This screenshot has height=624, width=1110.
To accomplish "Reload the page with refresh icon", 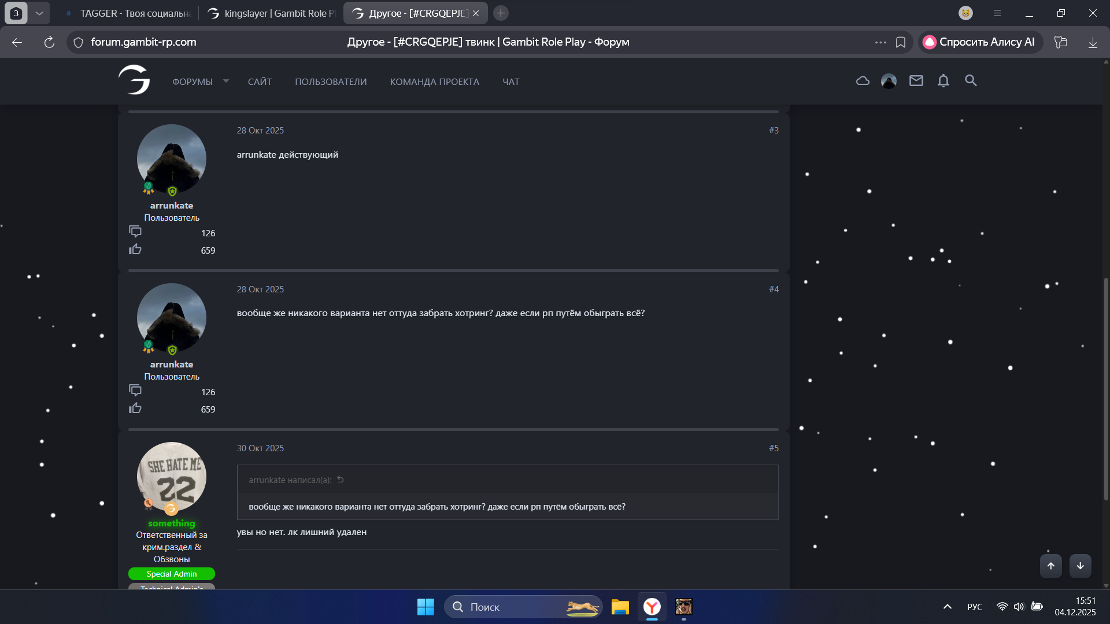I will pyautogui.click(x=49, y=42).
